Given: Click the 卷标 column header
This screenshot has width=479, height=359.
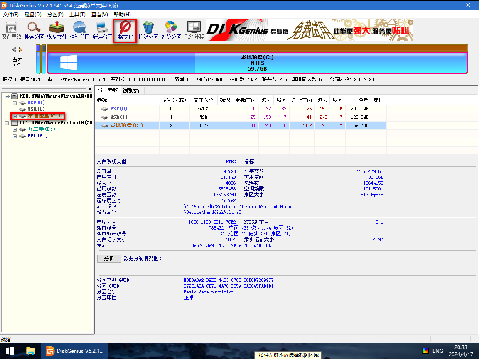Looking at the screenshot, I should pyautogui.click(x=127, y=100).
